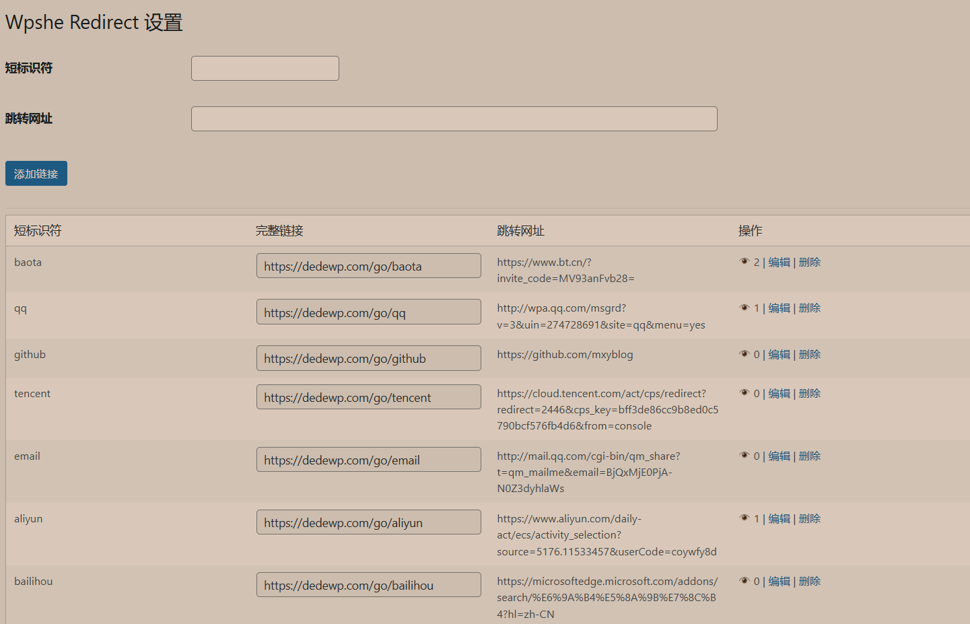Edit the aliyun redirect entry

pos(779,519)
